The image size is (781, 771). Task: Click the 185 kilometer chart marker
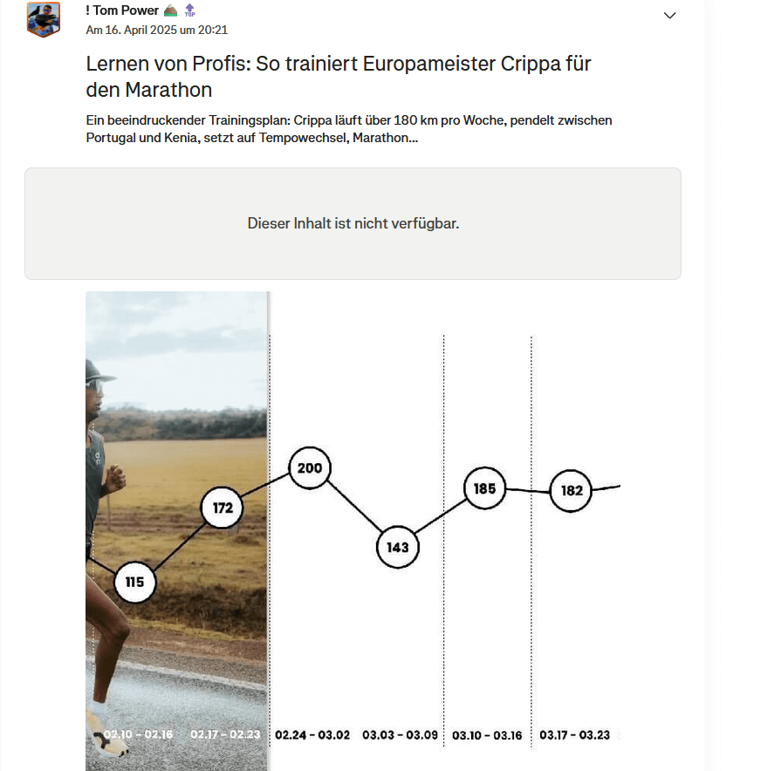coord(483,489)
